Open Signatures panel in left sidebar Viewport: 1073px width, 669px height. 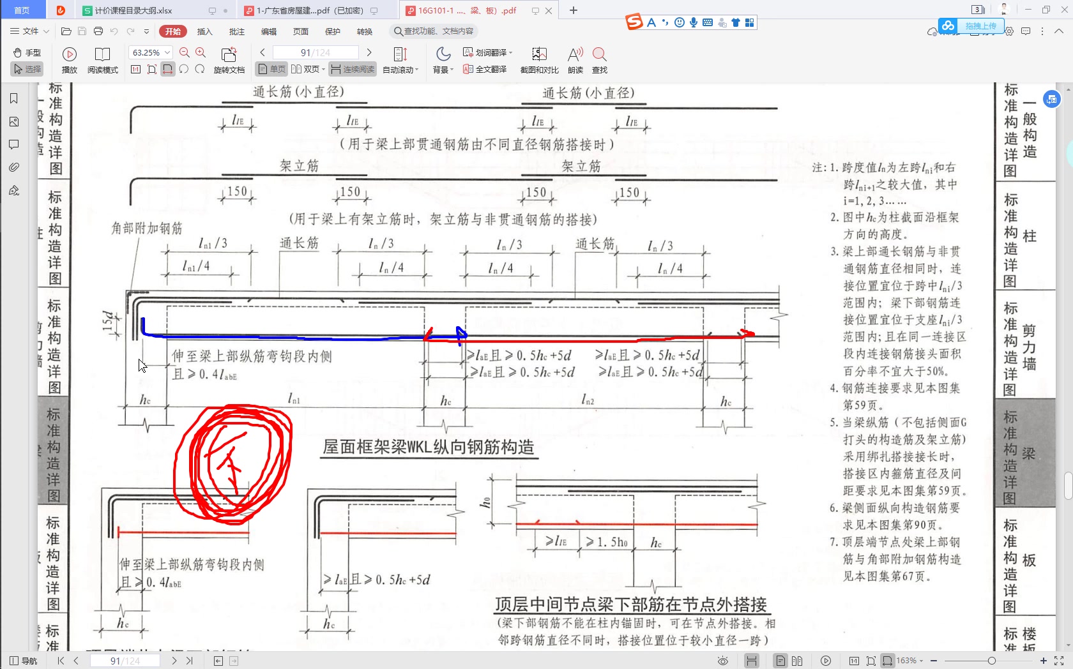point(14,190)
